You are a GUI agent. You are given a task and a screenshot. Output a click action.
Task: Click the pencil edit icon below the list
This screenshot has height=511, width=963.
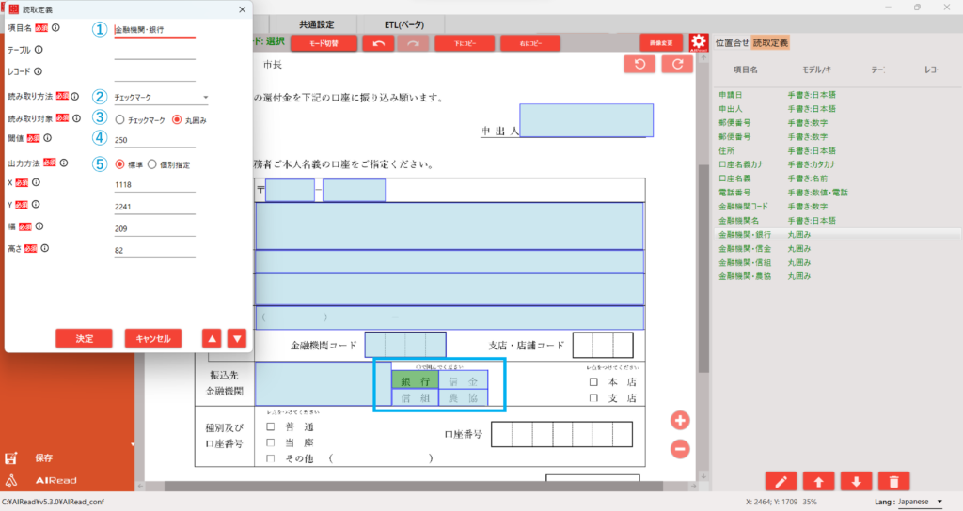781,482
